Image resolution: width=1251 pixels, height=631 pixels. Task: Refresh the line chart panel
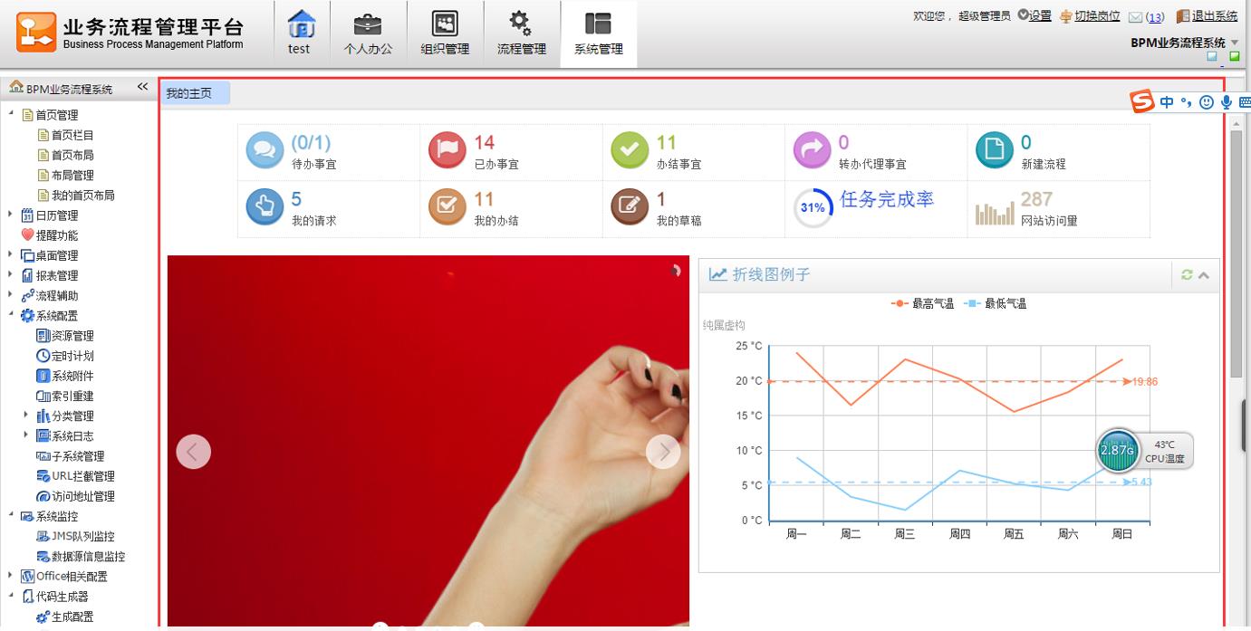click(1187, 275)
